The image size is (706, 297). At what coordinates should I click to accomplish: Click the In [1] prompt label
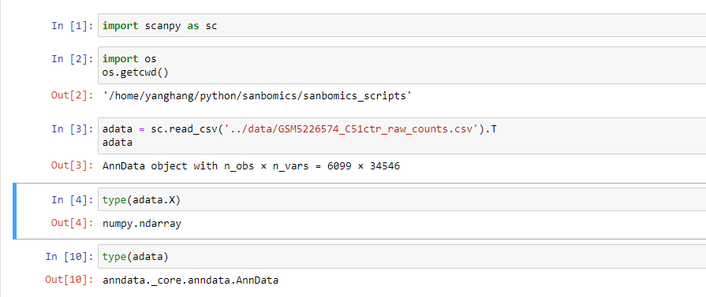click(x=72, y=26)
